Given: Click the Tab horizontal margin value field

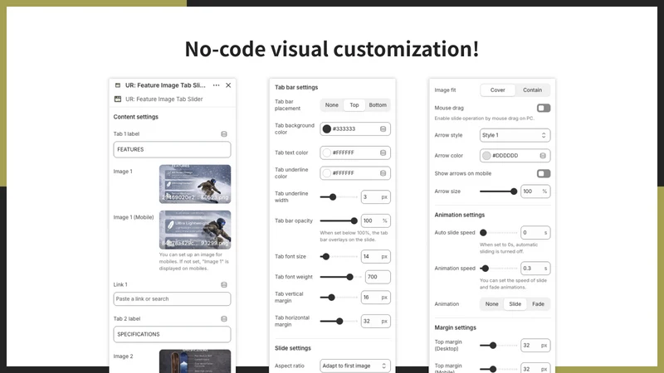Looking at the screenshot, I should pyautogui.click(x=376, y=322).
